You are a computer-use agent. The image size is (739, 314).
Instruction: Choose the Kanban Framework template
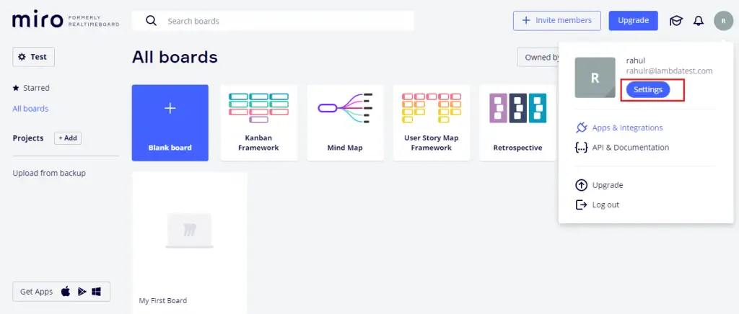[258, 122]
